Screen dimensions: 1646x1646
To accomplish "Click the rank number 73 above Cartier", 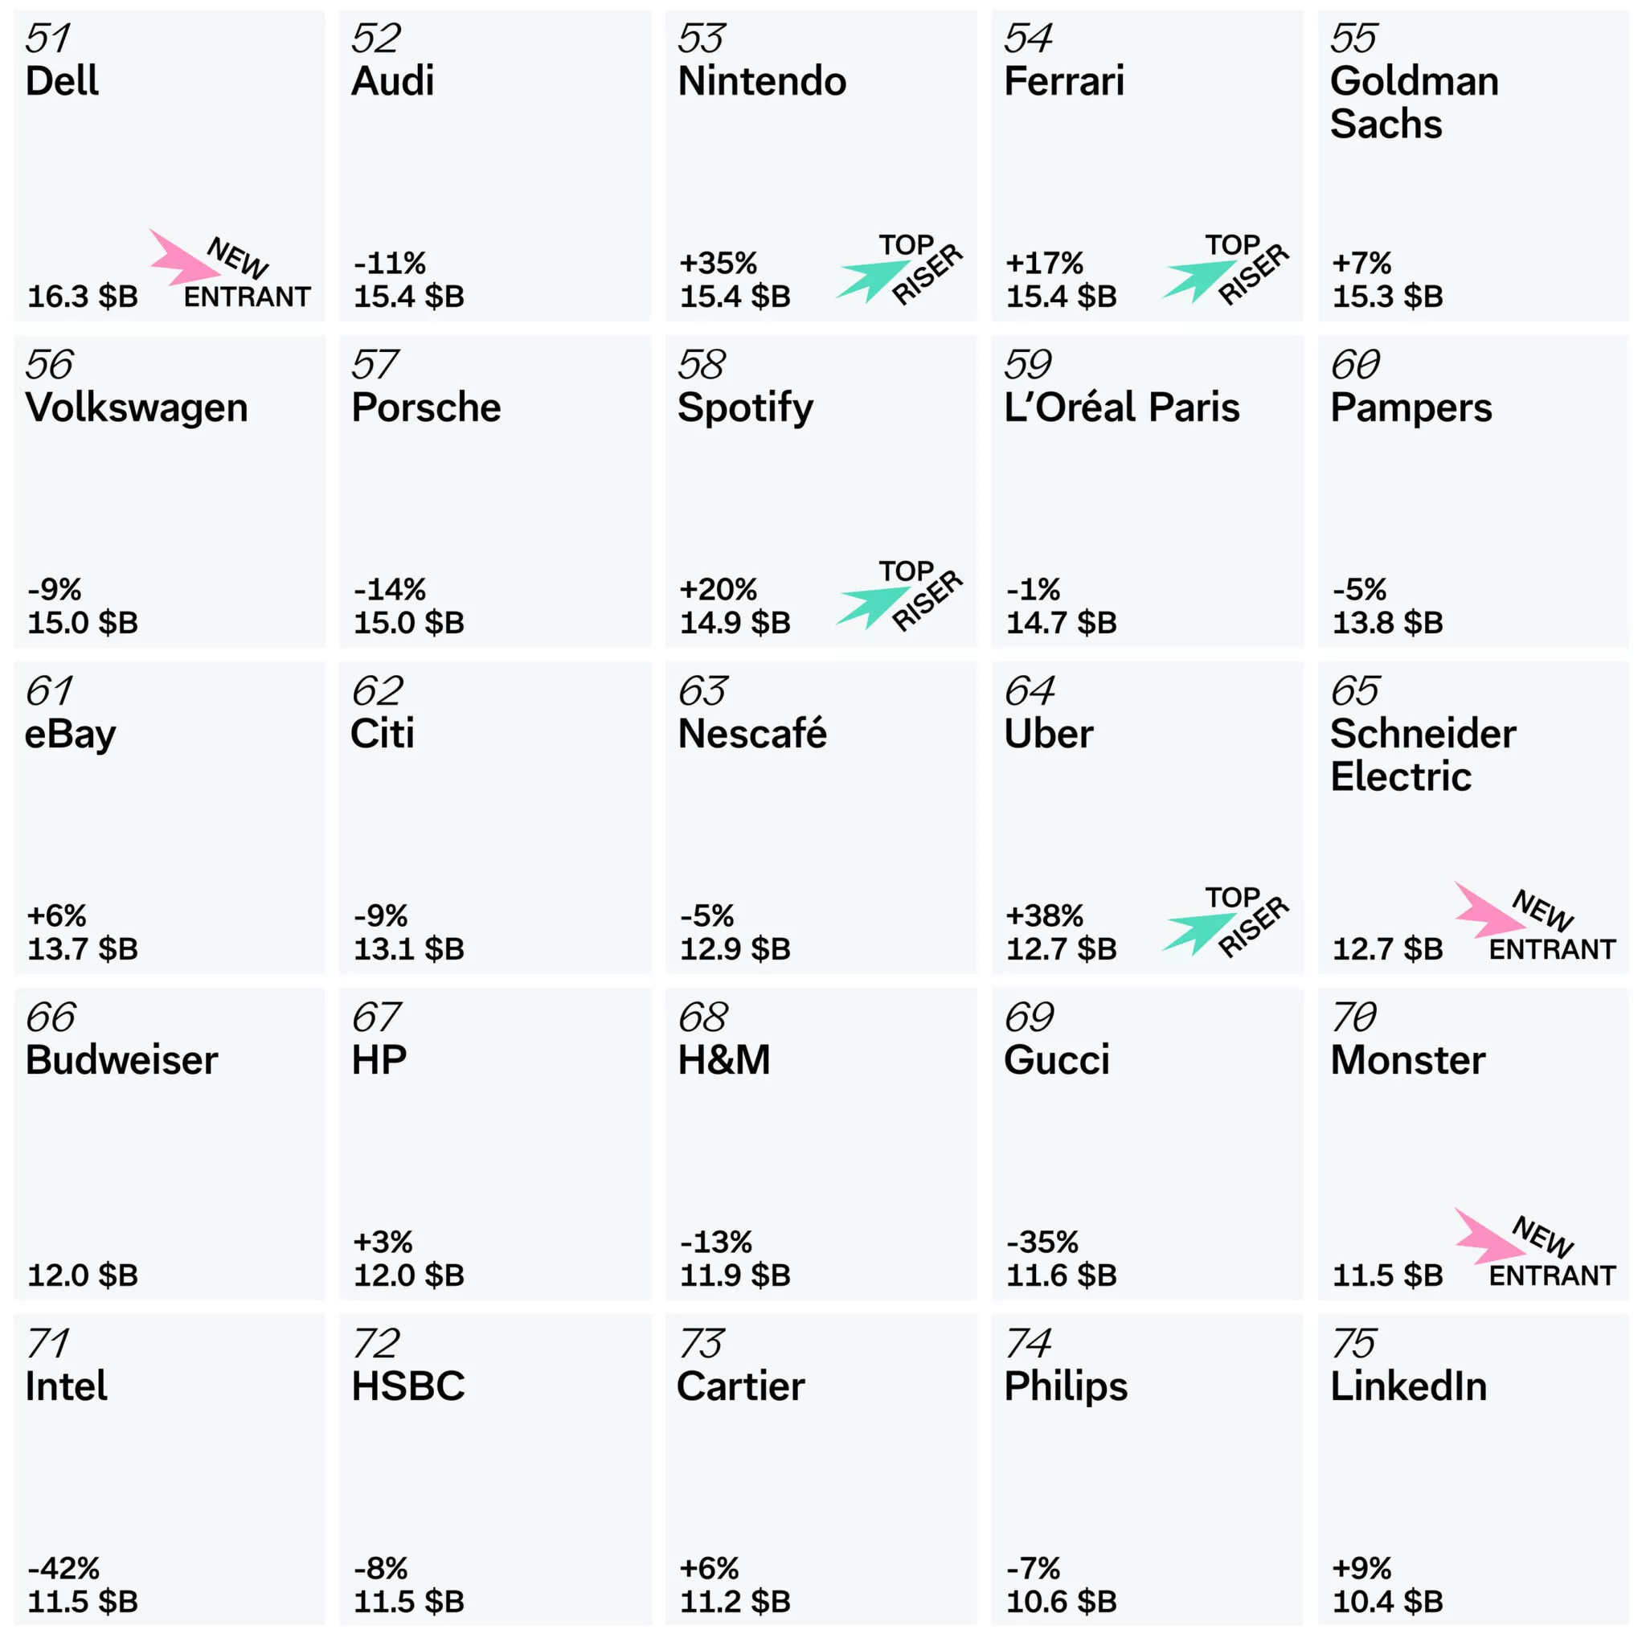I will pyautogui.click(x=700, y=1345).
